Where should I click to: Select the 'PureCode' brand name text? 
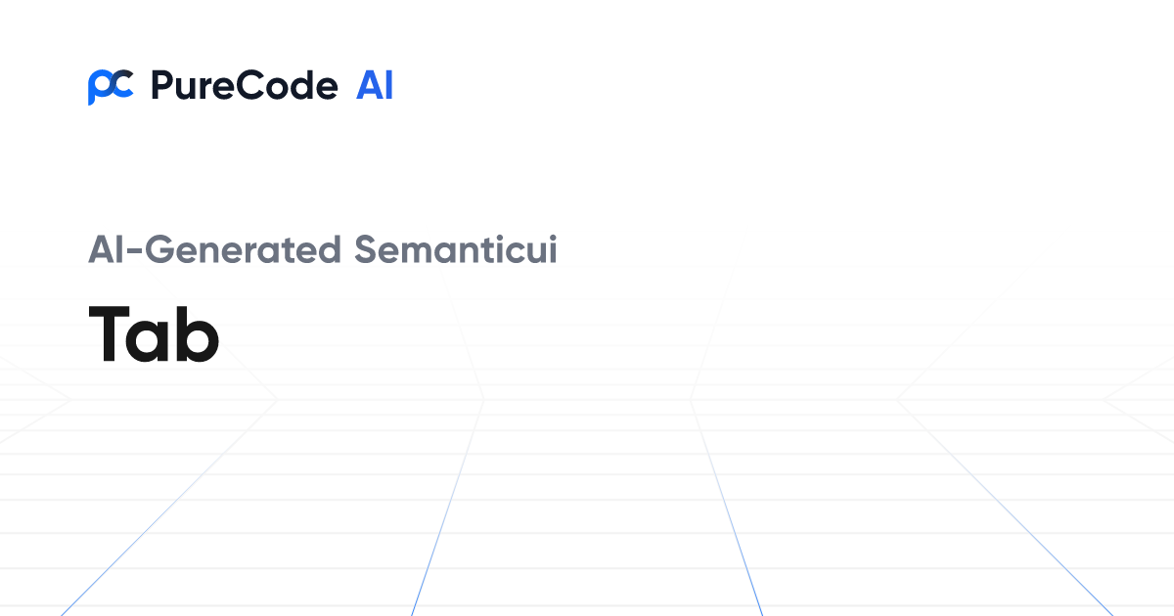[245, 86]
